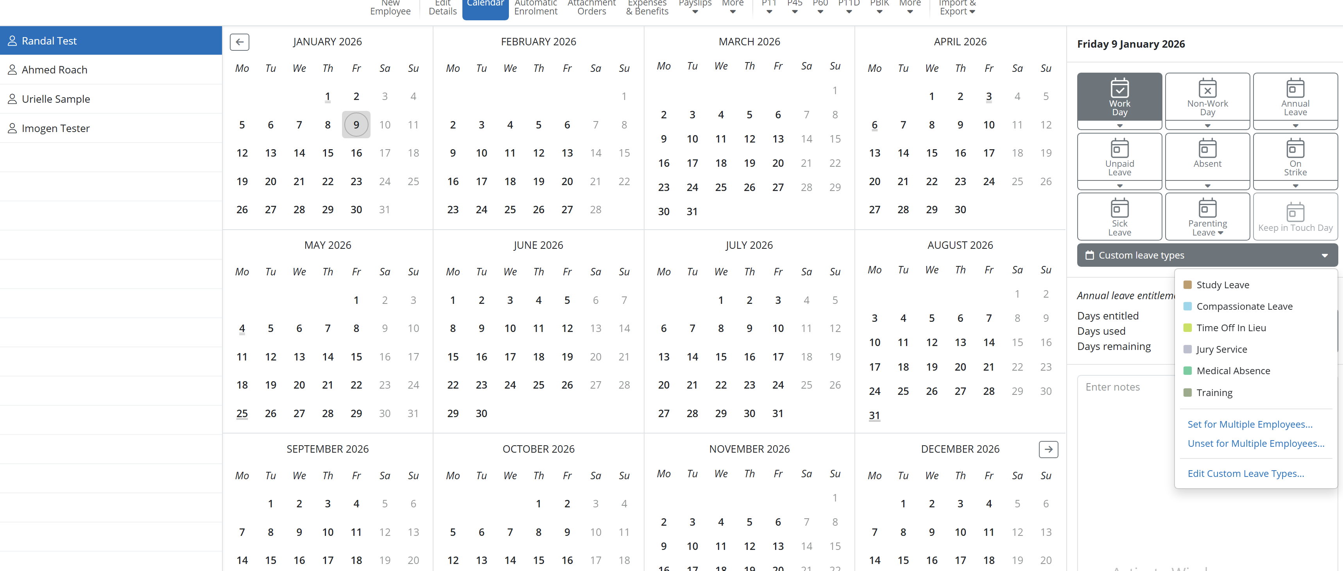This screenshot has width=1343, height=571.
Task: Switch to Automatic Enrolment tab
Action: pos(535,7)
